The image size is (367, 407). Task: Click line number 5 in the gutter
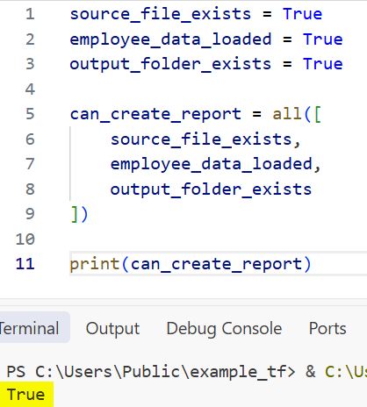[x=30, y=114]
